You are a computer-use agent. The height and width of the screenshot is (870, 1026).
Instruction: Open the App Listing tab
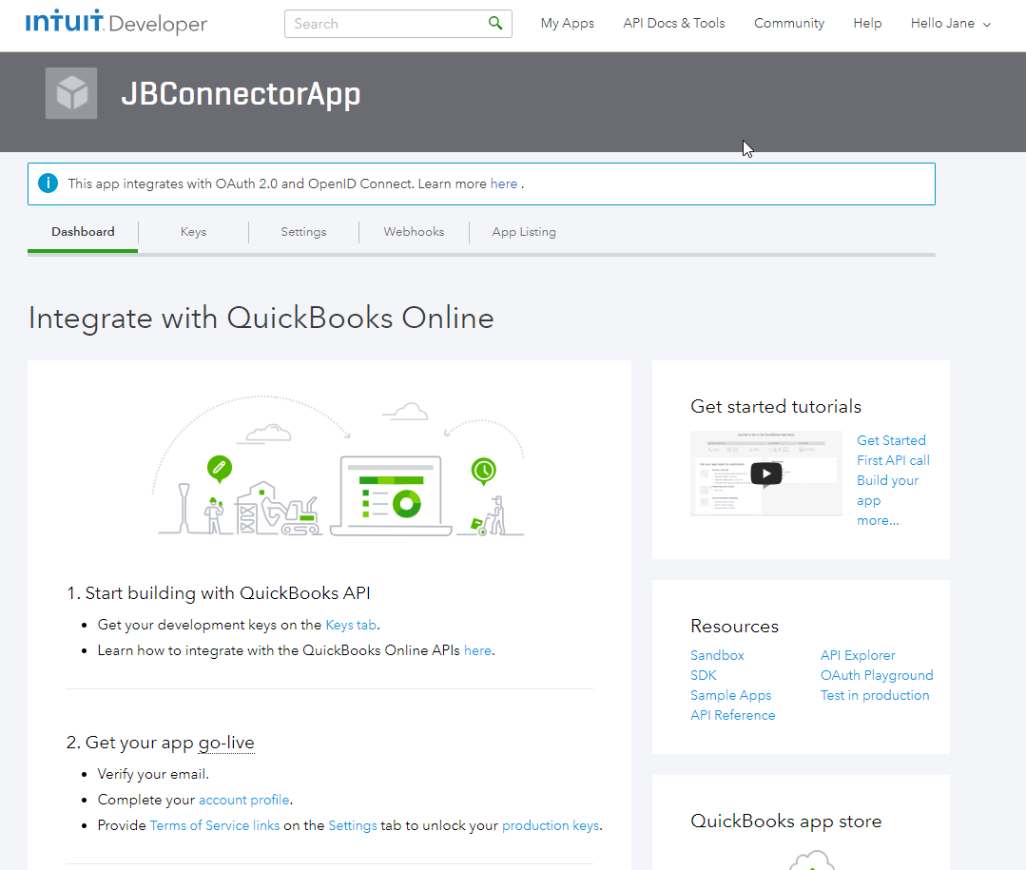[524, 232]
